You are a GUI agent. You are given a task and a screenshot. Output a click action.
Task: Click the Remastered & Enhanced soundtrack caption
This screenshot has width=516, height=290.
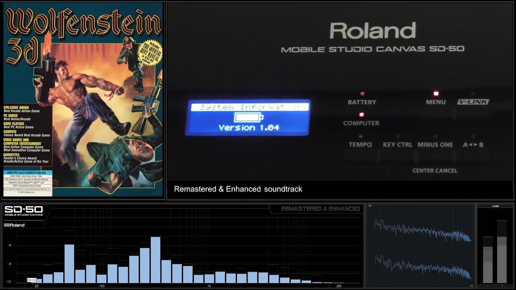pyautogui.click(x=238, y=189)
